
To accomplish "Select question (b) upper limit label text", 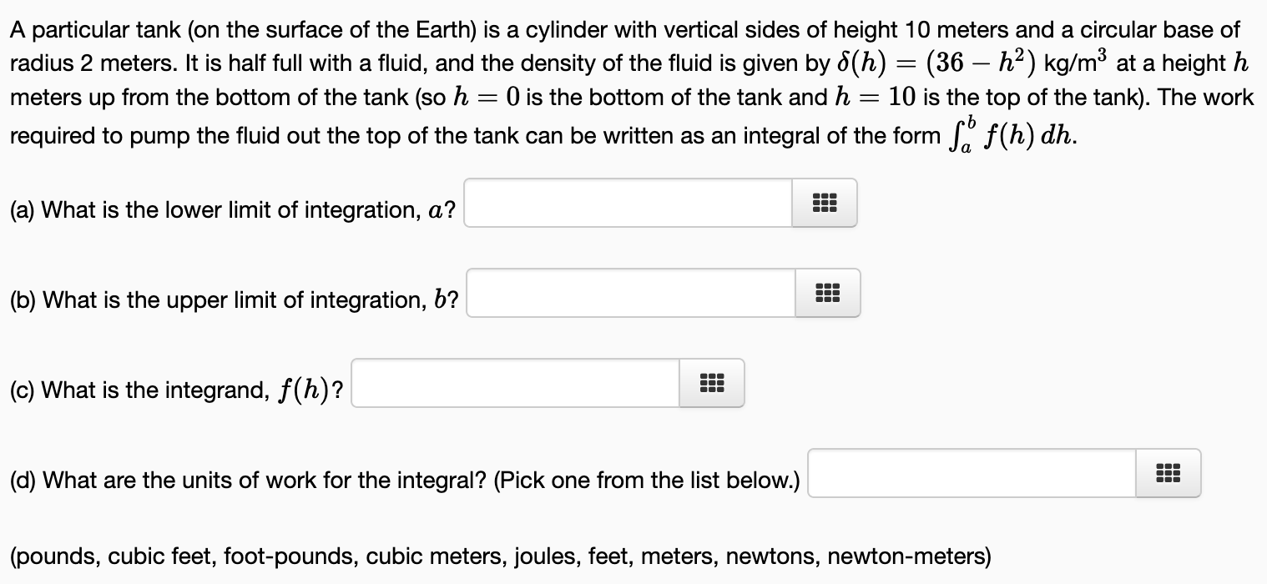I will coord(235,300).
